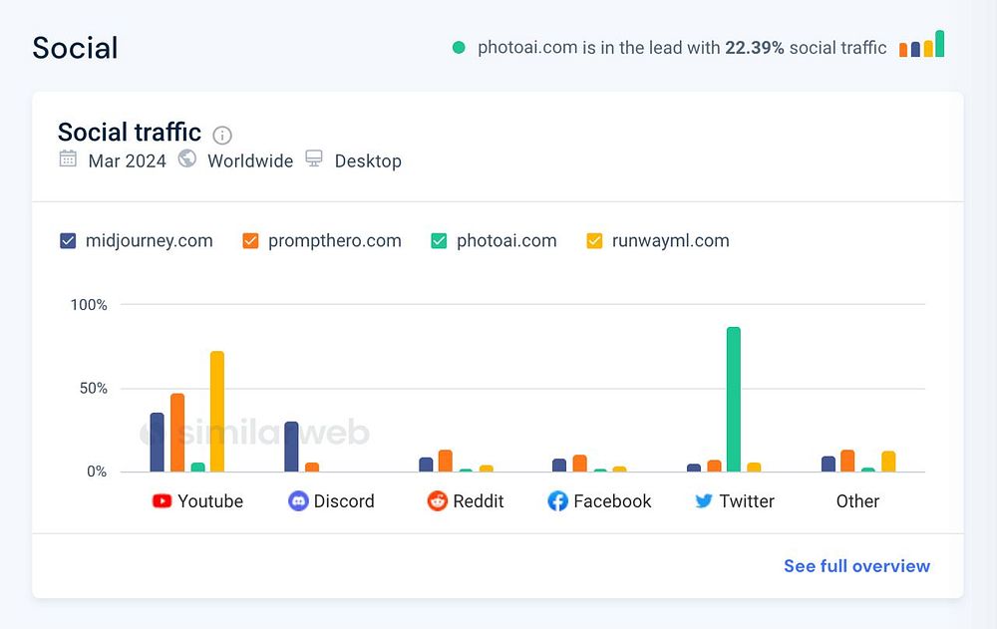Click the Facebook logo icon
The image size is (997, 629).
coord(558,500)
